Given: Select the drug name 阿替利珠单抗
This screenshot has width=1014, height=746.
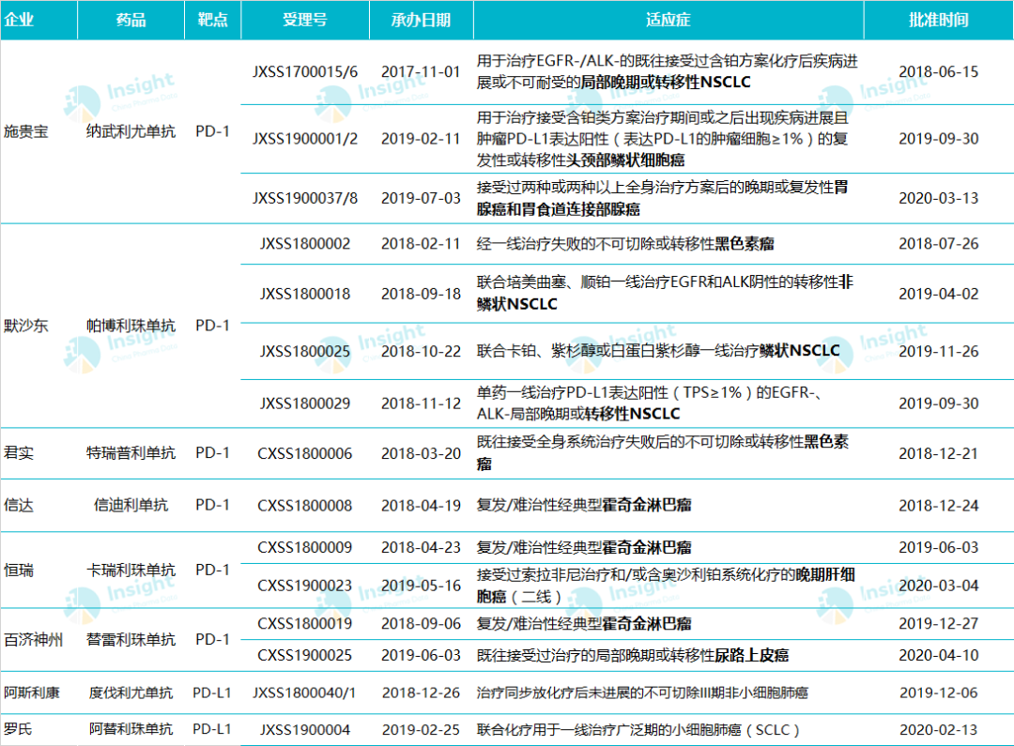Looking at the screenshot, I should 131,729.
